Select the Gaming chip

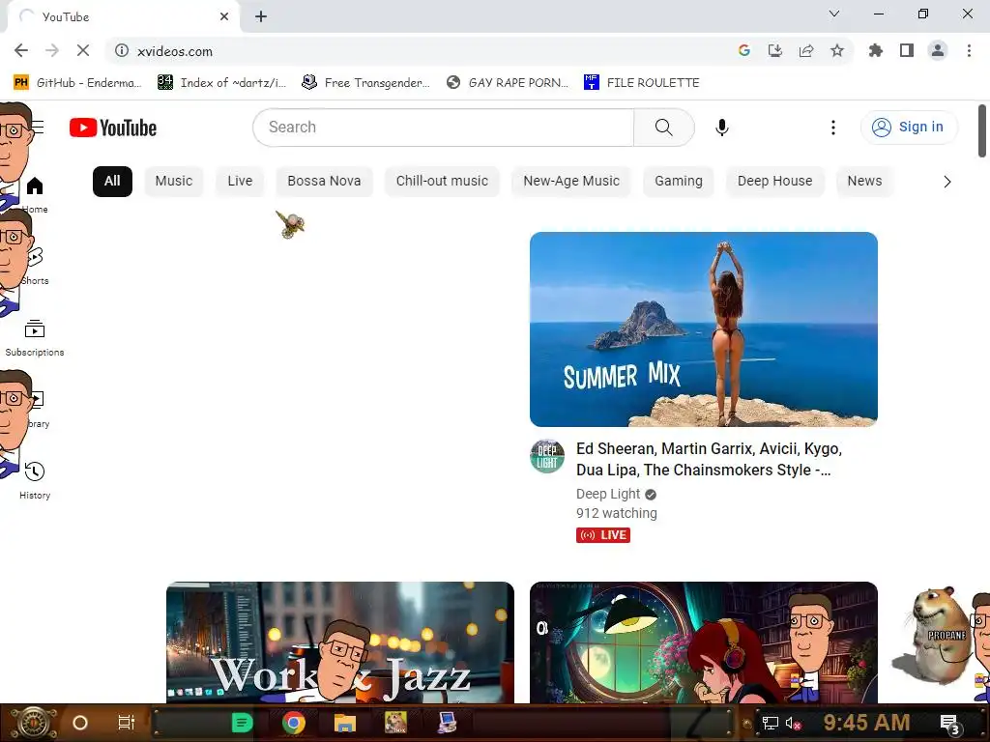click(x=678, y=181)
